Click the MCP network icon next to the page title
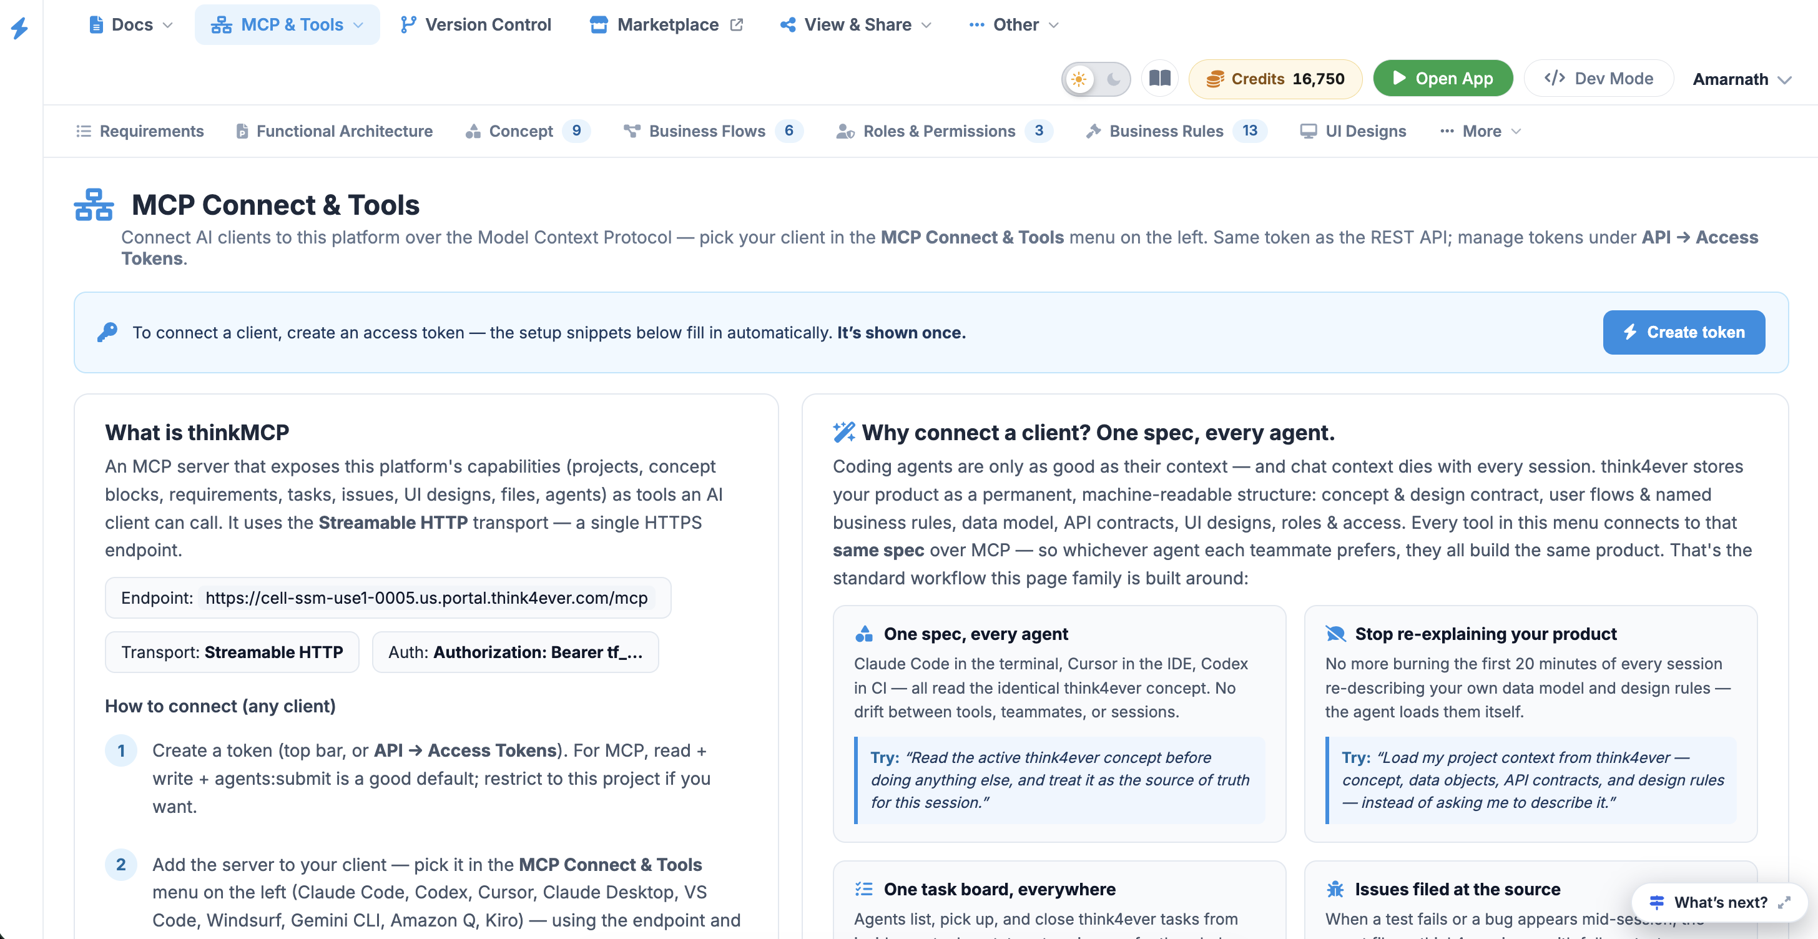The image size is (1818, 939). [x=94, y=205]
